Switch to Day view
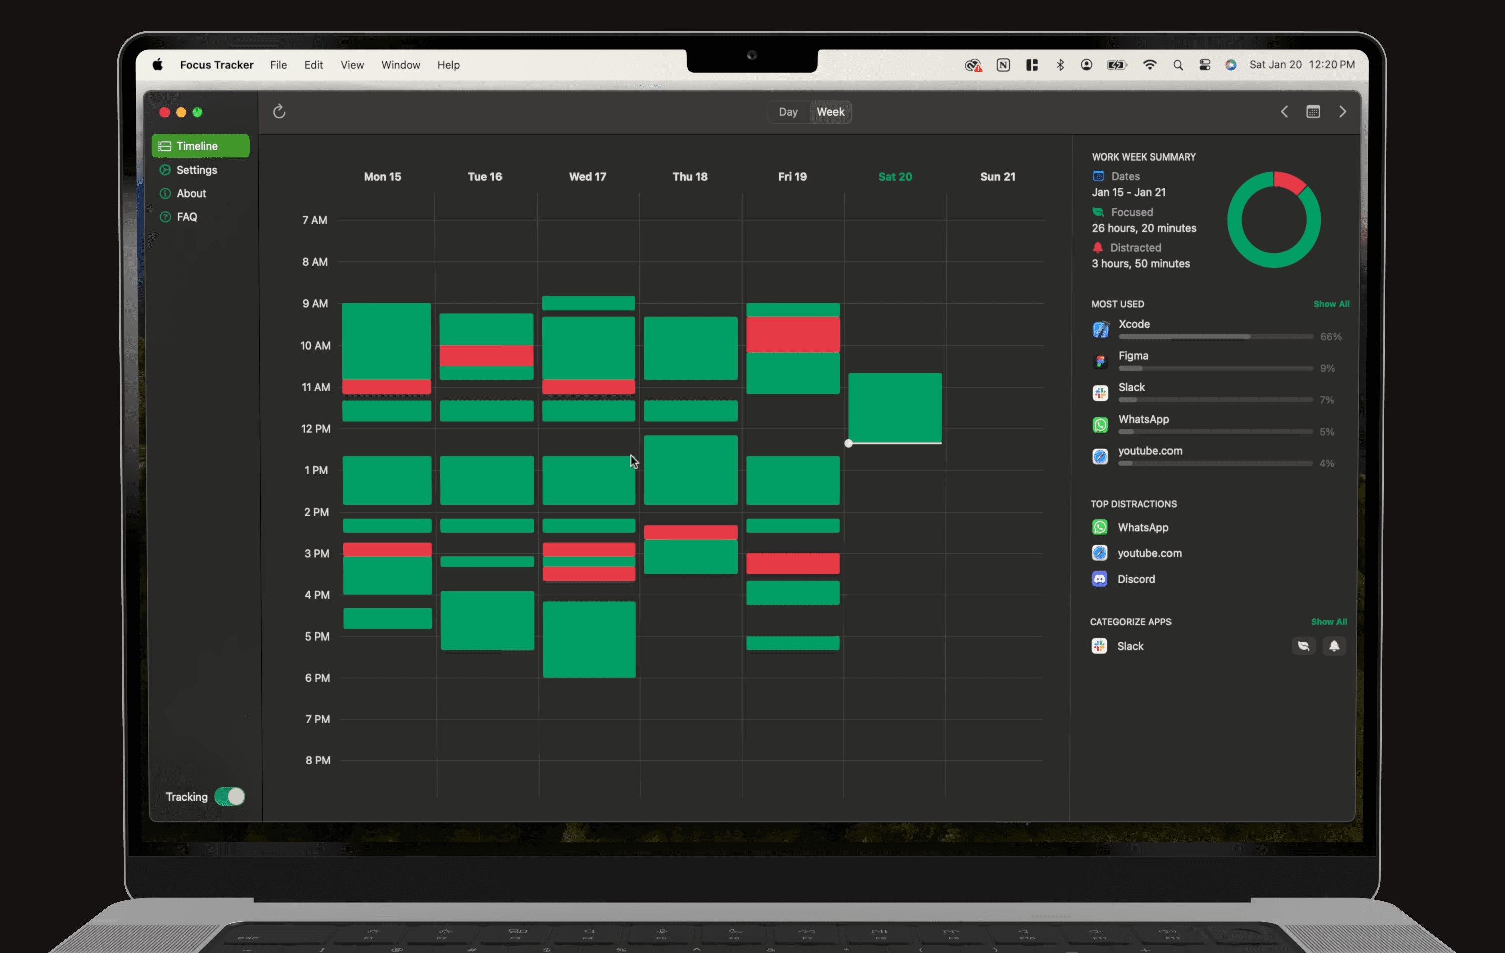 pyautogui.click(x=787, y=111)
